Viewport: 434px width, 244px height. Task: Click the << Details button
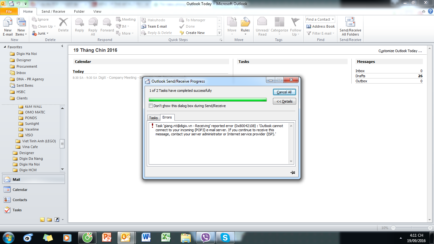point(284,101)
